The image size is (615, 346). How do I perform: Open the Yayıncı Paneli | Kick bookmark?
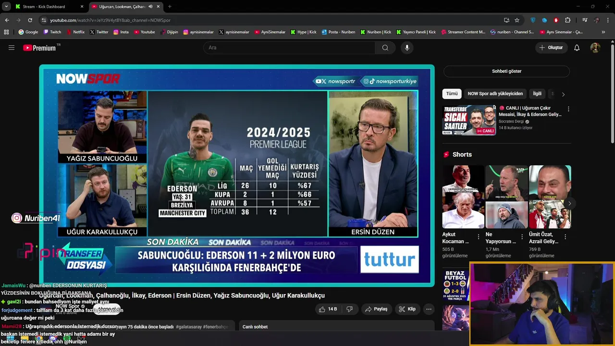tap(416, 32)
